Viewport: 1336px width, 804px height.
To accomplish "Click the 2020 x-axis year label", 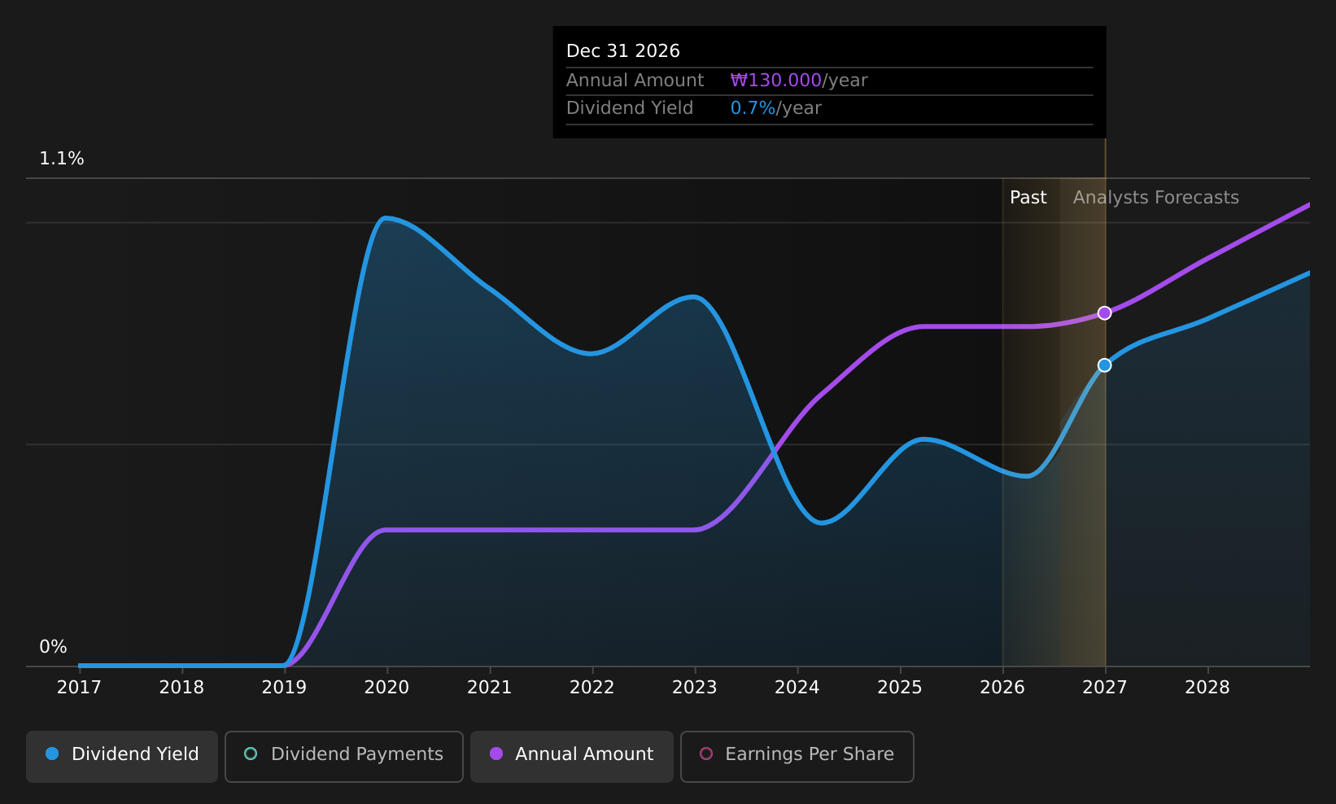I will (x=386, y=688).
